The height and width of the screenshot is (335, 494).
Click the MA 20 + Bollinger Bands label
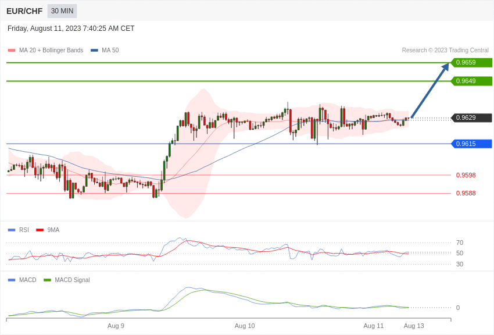pos(51,51)
